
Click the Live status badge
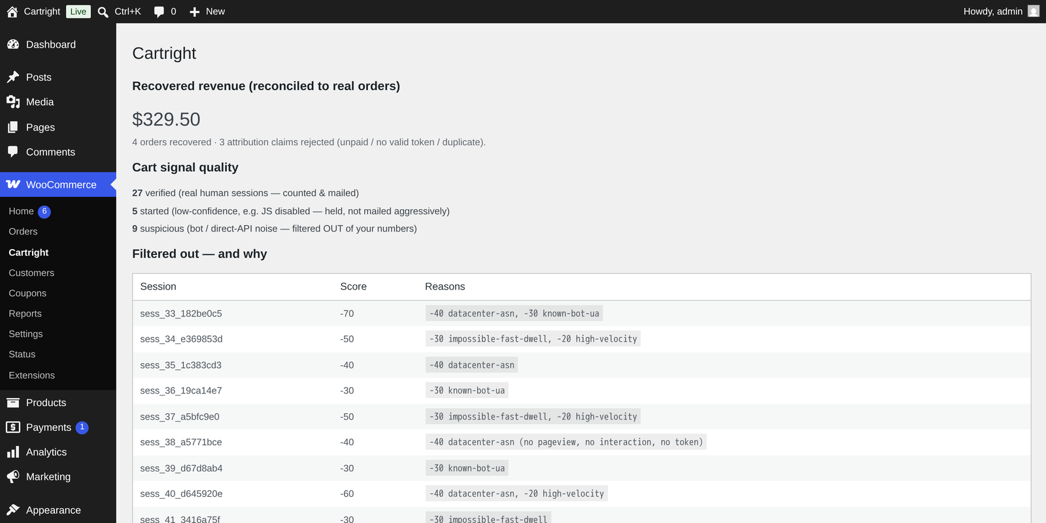(78, 12)
